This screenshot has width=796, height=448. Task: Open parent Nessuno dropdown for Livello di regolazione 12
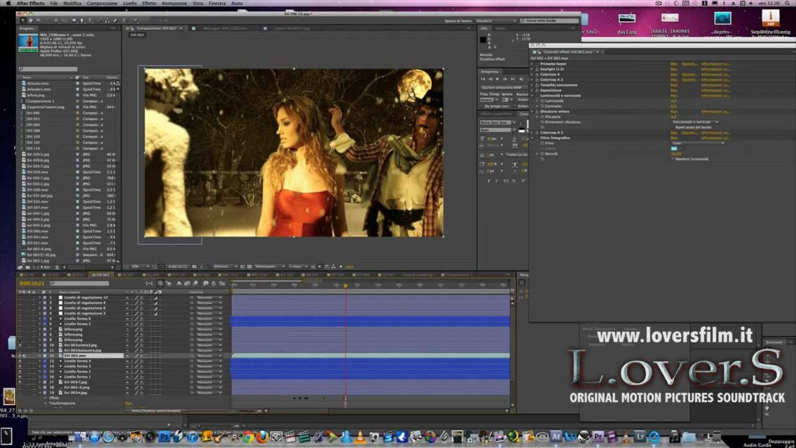click(209, 297)
